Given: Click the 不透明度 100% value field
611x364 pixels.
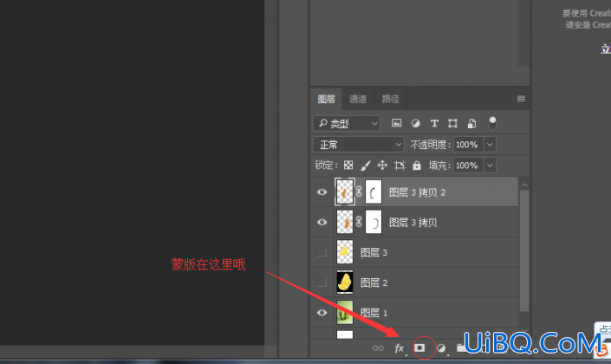Looking at the screenshot, I should coord(469,145).
